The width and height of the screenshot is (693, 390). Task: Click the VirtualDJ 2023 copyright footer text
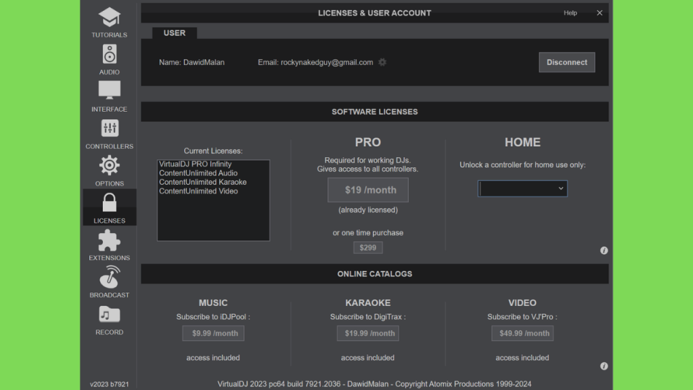374,385
